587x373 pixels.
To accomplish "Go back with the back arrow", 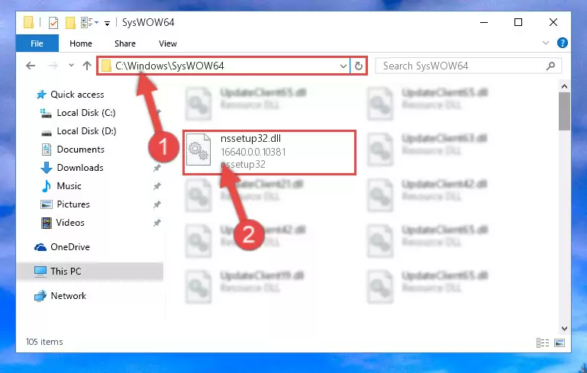I will (x=31, y=66).
